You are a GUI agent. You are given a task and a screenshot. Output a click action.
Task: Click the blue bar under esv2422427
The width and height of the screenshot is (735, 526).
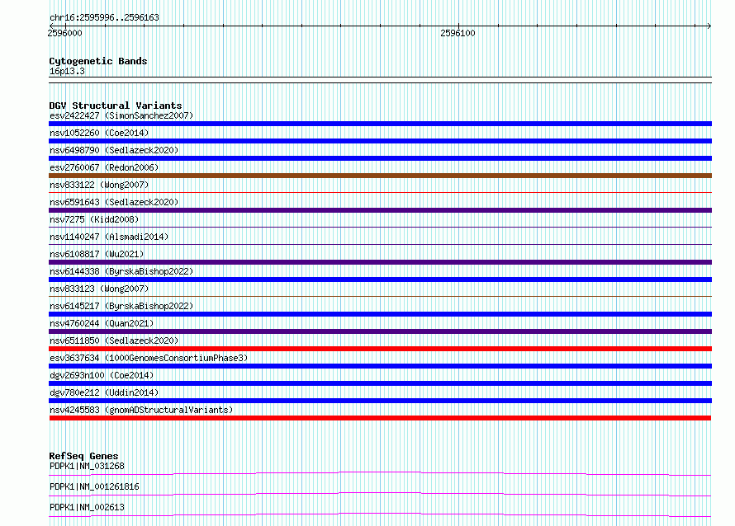[x=380, y=124]
